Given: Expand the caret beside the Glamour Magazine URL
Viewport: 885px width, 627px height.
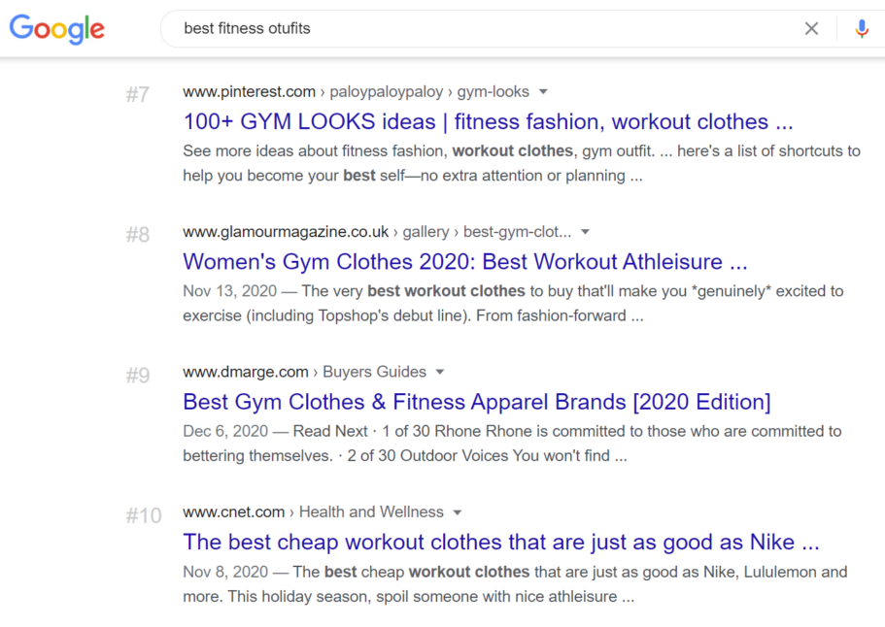Looking at the screenshot, I should pyautogui.click(x=584, y=232).
